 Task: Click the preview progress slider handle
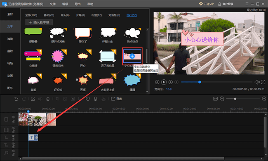[200, 82]
